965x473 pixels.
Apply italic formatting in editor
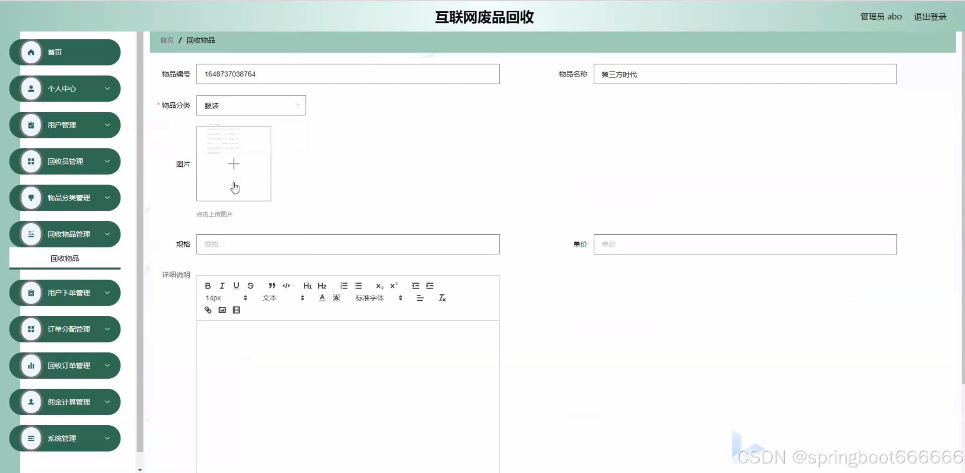coord(222,286)
